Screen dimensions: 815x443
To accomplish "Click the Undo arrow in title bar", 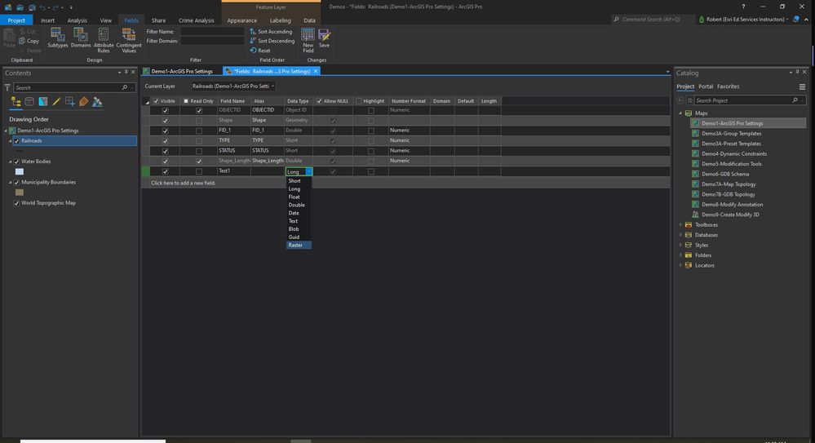I will [42, 7].
